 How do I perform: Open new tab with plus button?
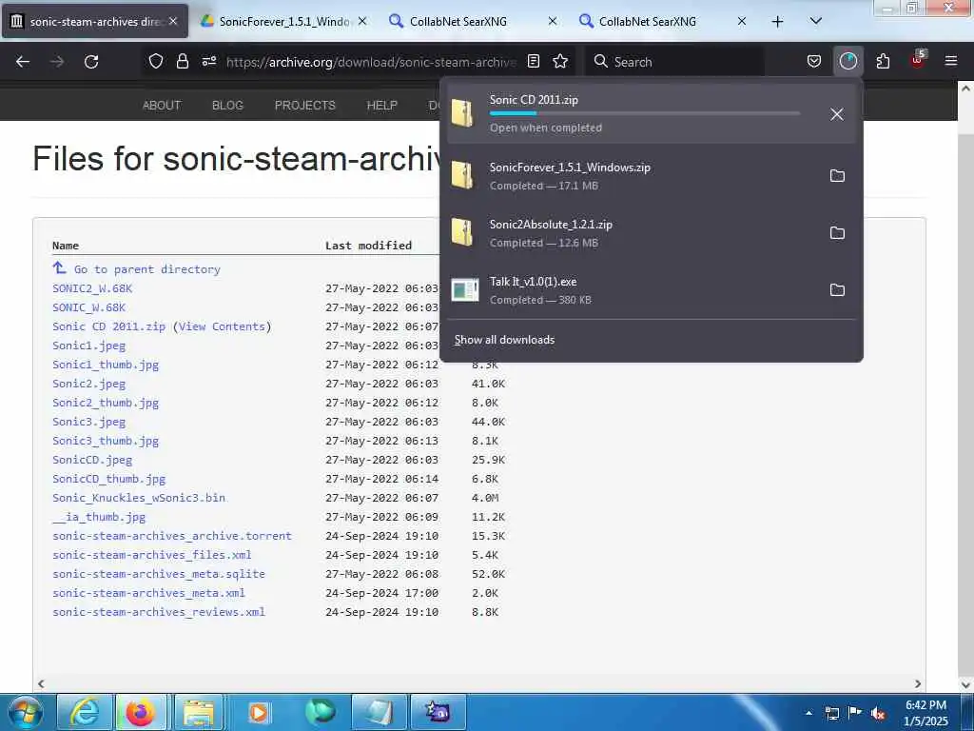(777, 22)
